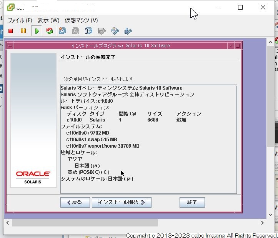This screenshot has width=278, height=238.
Task: Open the CD/DVD drive settings icon
Action: 115,31
